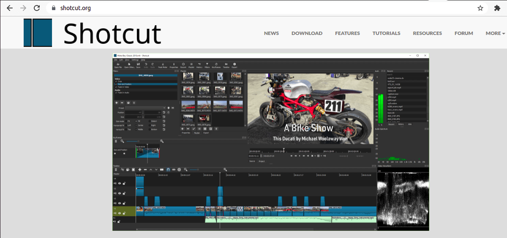Switch to the Project tab under player
This screenshot has width=507, height=238.
[x=262, y=161]
